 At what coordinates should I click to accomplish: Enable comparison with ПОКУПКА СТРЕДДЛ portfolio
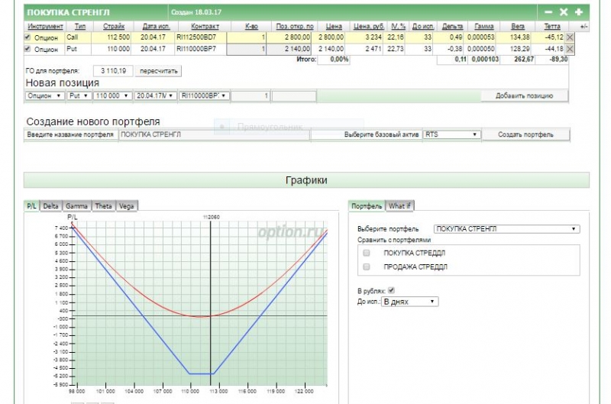click(367, 253)
